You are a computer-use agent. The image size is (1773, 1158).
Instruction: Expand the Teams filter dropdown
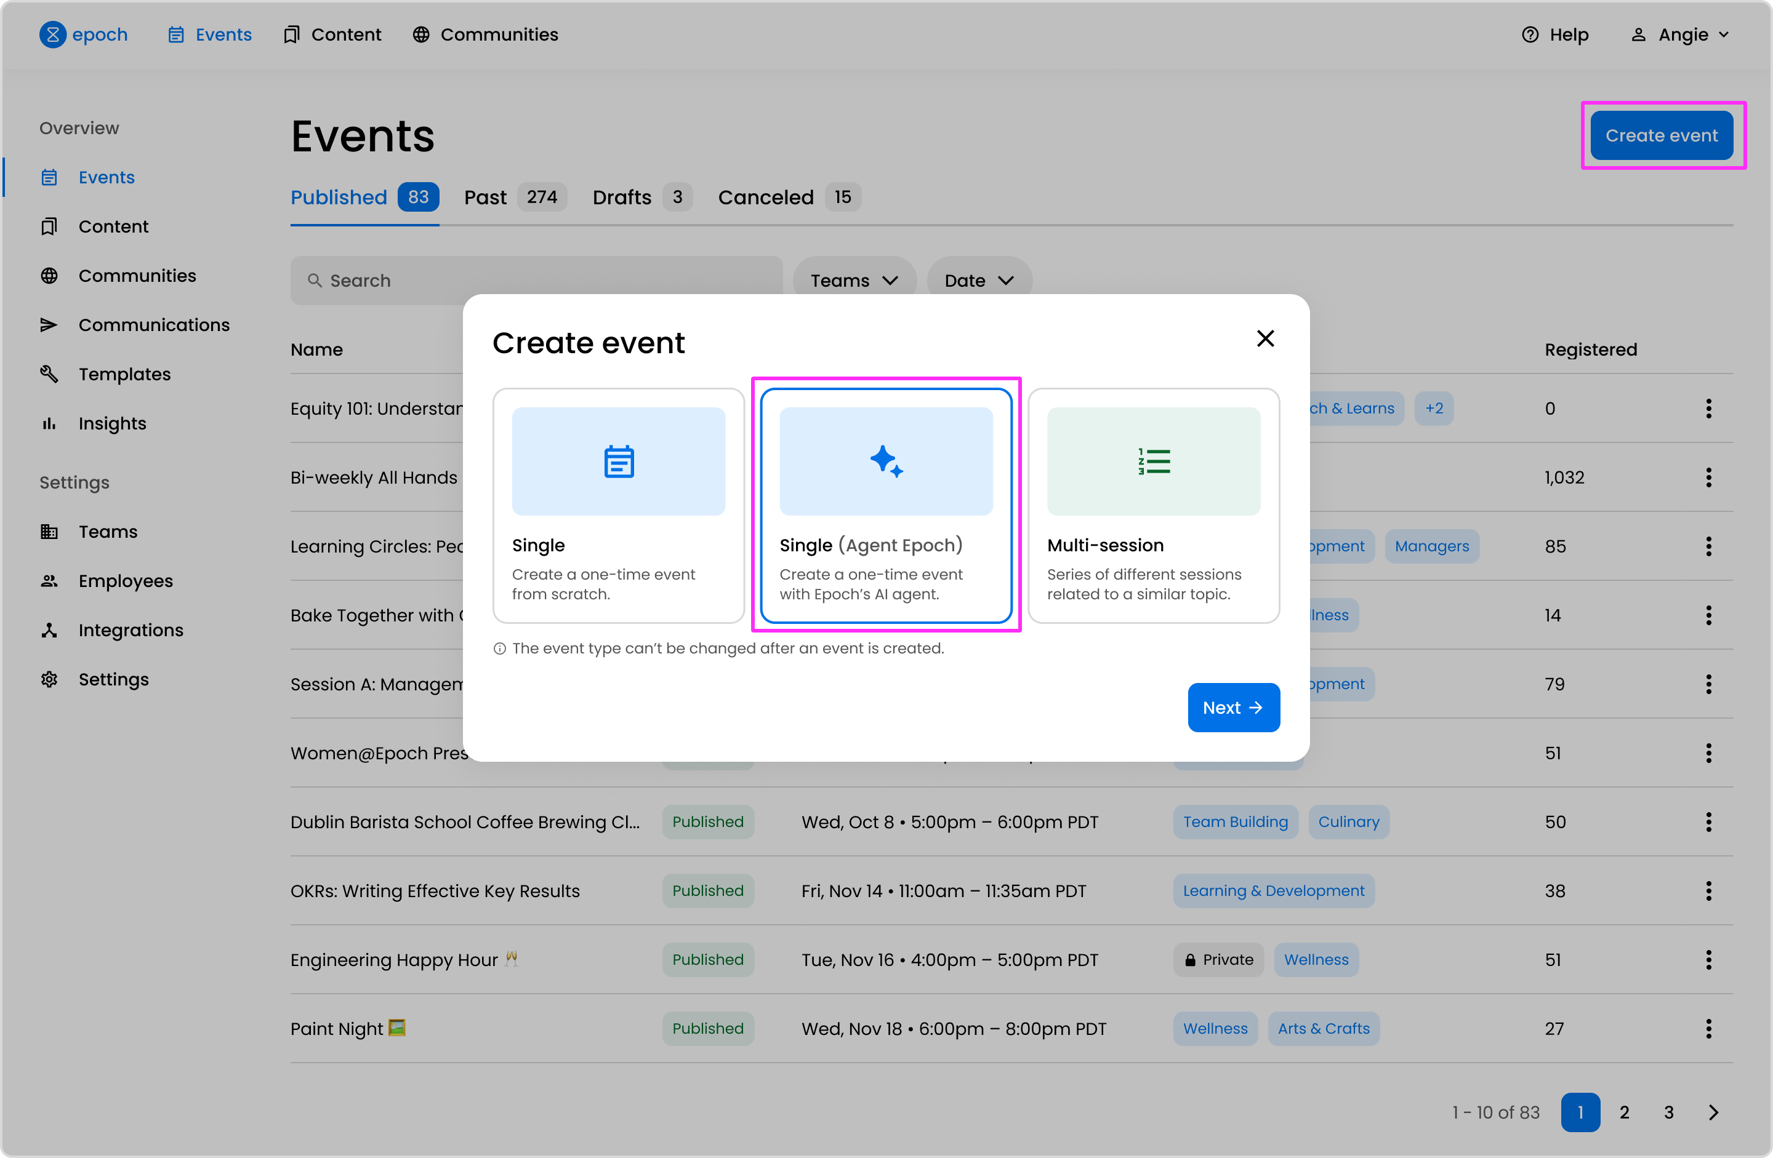point(854,281)
